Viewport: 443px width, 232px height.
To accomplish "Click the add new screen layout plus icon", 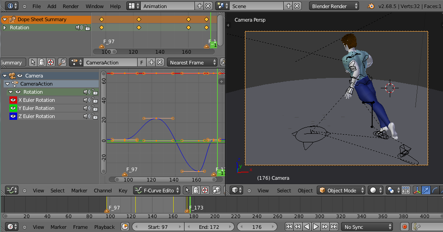I will point(200,6).
